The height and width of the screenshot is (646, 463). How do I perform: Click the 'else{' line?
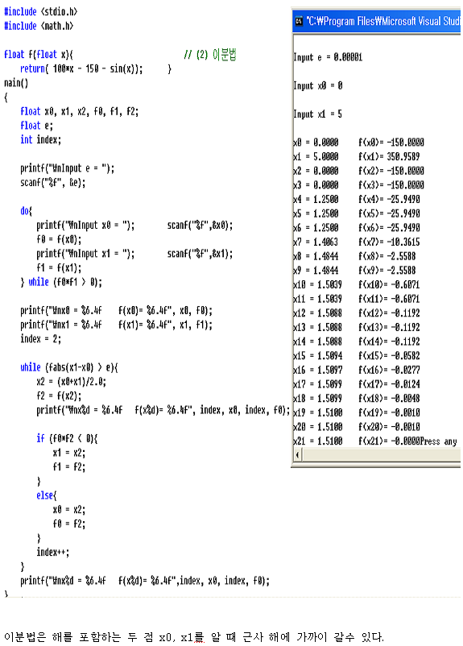click(x=47, y=495)
